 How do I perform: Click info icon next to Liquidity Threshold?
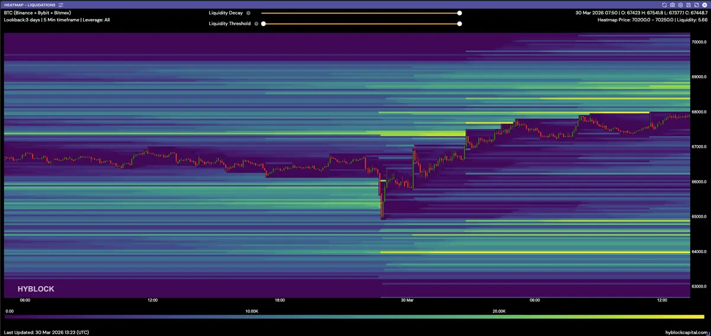point(256,24)
